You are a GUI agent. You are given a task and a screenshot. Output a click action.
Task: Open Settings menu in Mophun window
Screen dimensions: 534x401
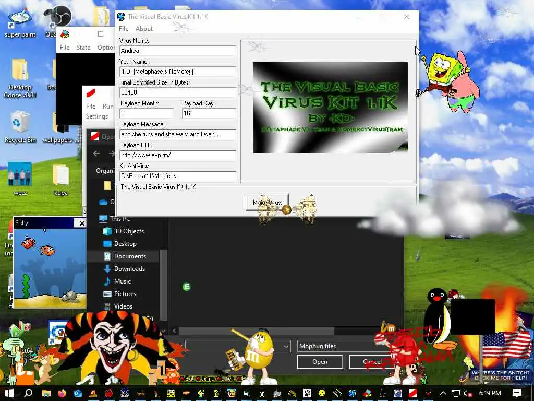coord(96,116)
